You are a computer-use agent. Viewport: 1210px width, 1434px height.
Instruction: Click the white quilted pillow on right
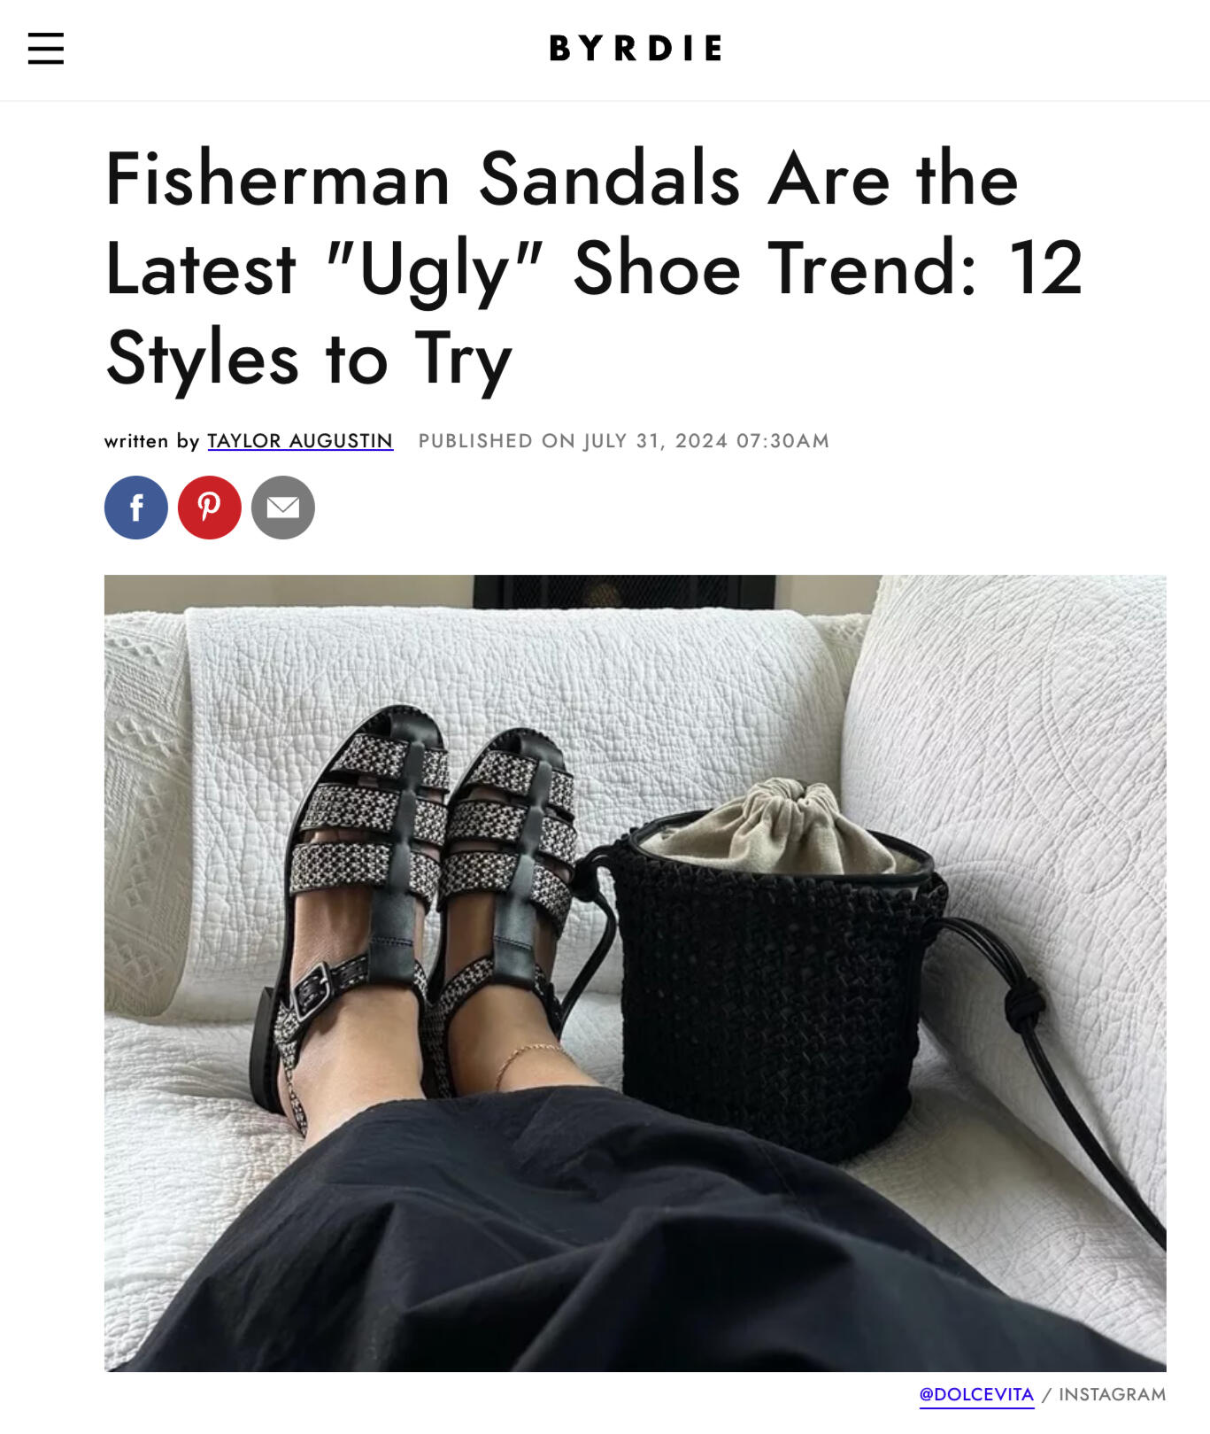(1018, 753)
